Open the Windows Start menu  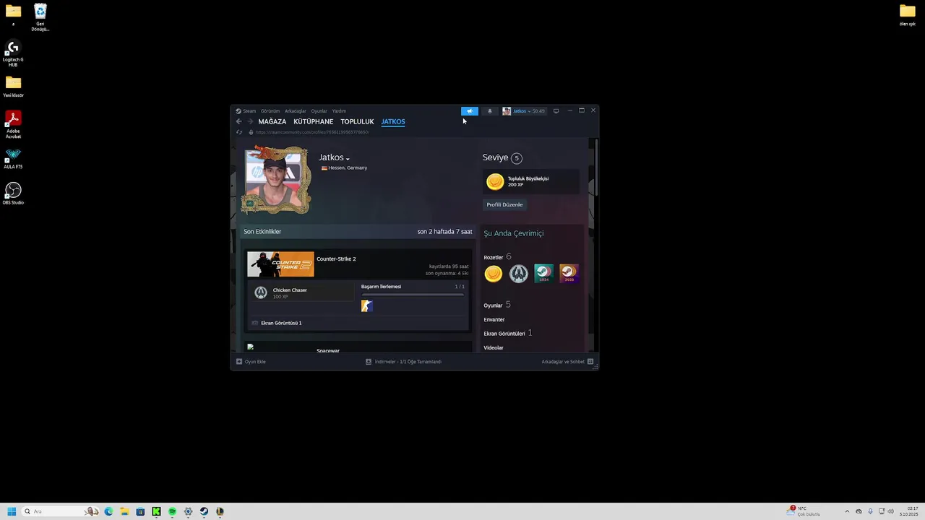click(12, 511)
